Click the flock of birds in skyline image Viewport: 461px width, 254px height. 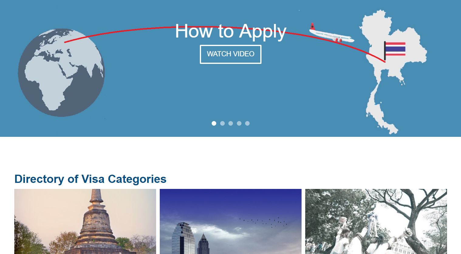point(264,222)
